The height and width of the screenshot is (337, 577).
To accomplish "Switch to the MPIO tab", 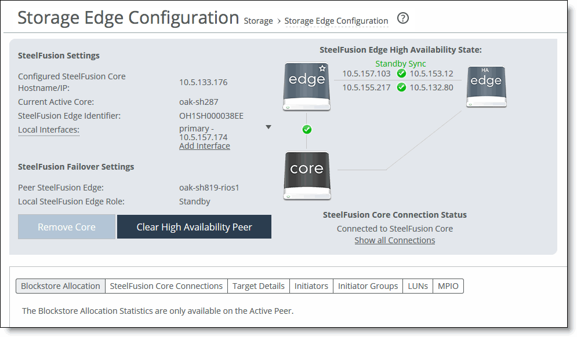I will pos(448,285).
